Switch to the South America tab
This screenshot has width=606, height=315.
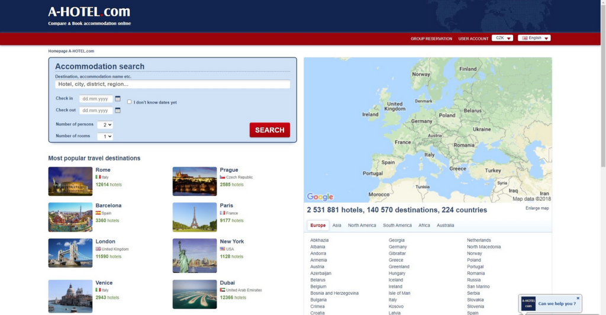[x=397, y=226]
